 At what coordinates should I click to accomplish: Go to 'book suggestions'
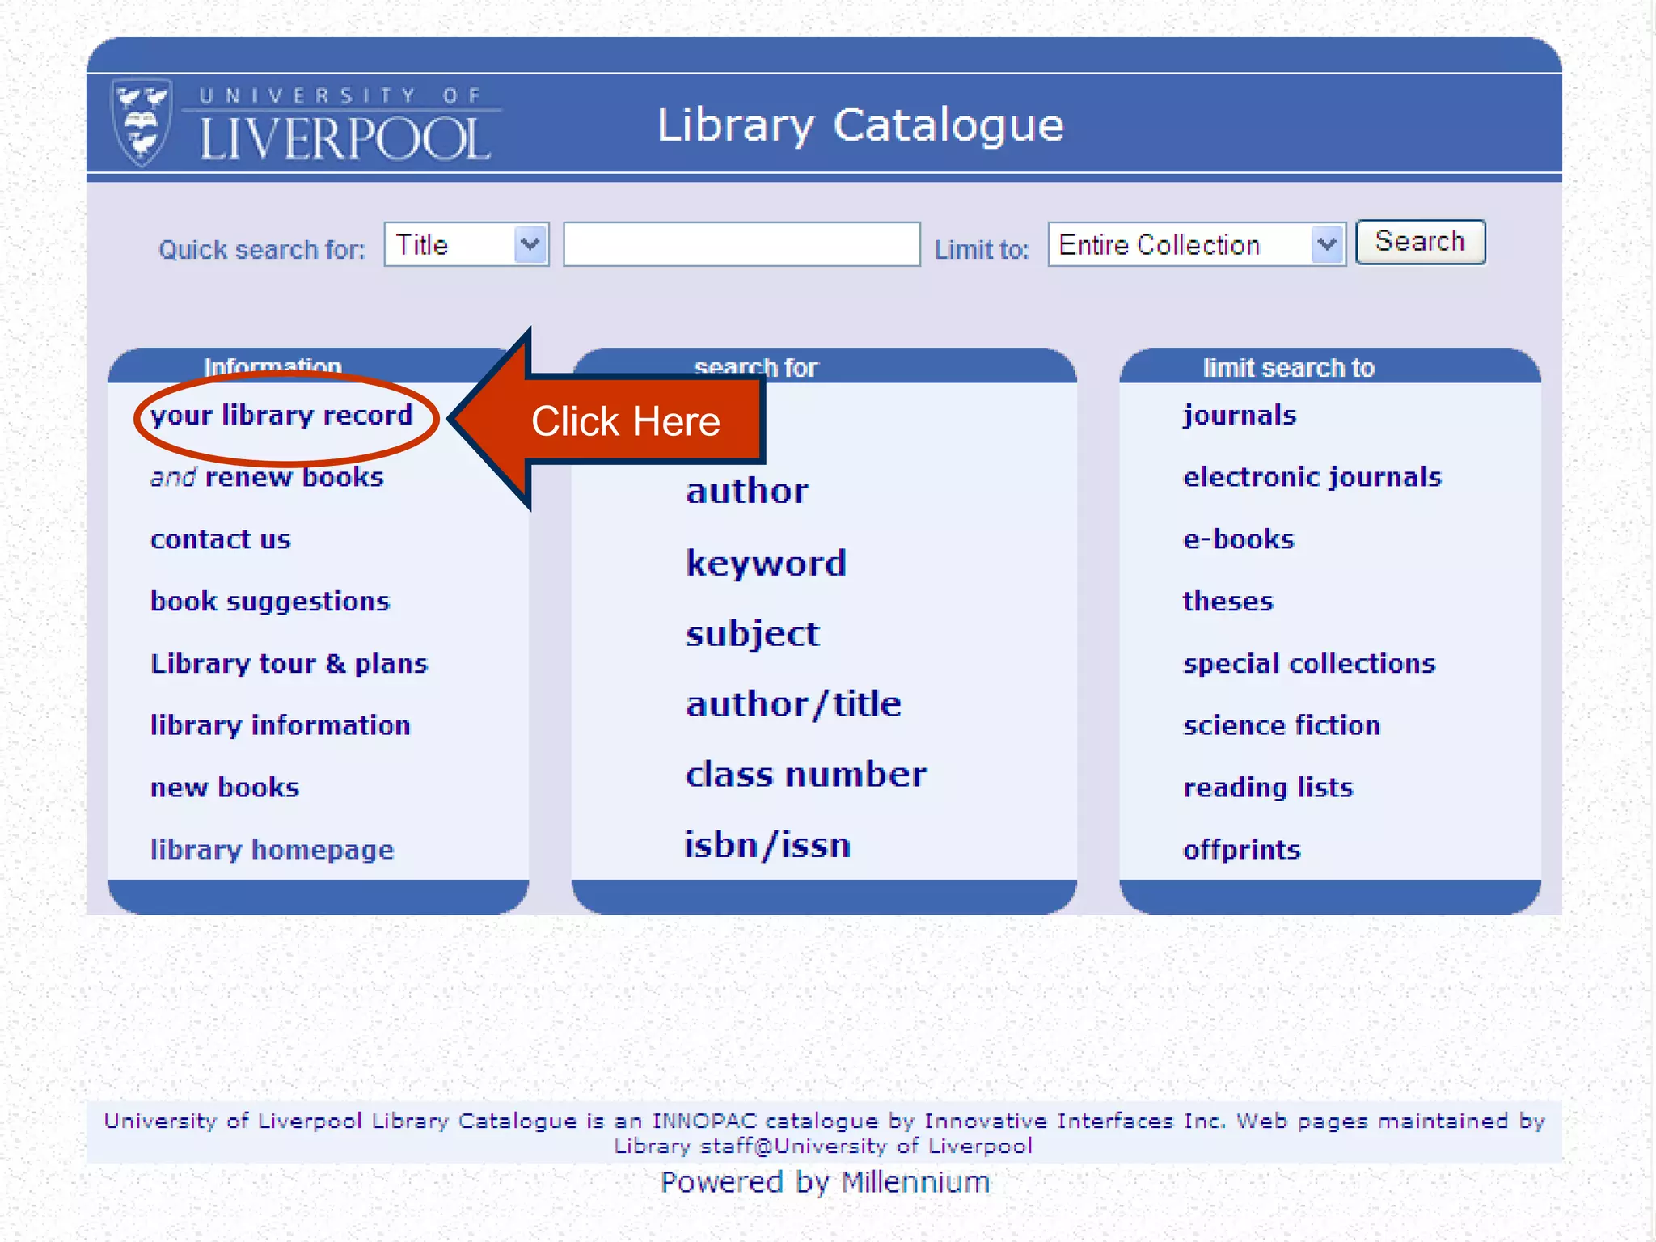(x=270, y=602)
